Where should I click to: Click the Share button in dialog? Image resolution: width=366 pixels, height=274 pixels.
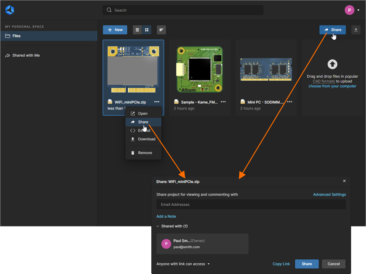307,264
